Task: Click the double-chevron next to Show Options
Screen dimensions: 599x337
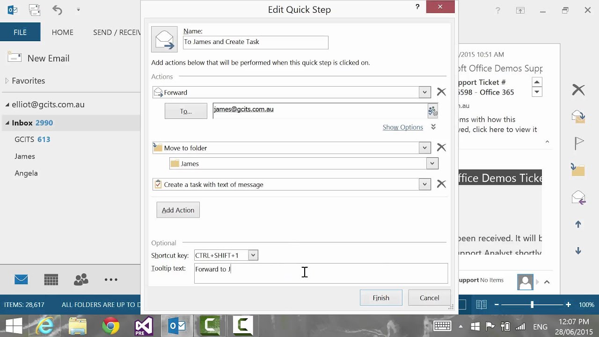Action: click(433, 127)
